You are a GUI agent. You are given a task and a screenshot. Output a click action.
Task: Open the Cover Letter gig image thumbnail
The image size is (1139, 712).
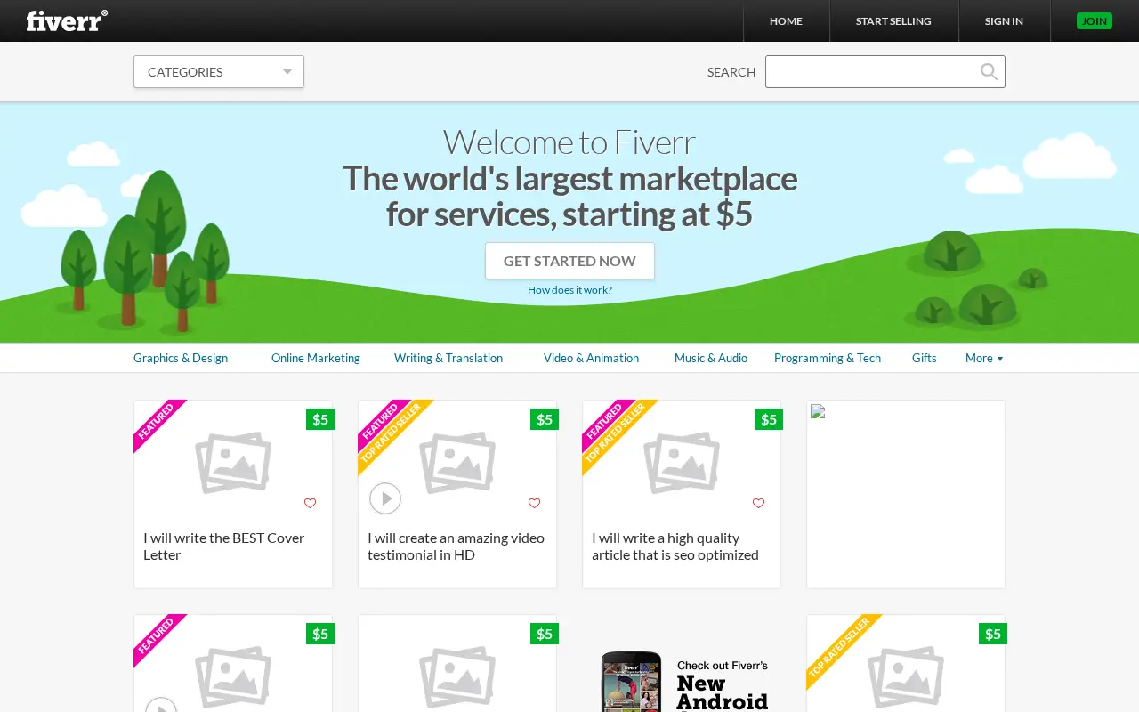233,463
